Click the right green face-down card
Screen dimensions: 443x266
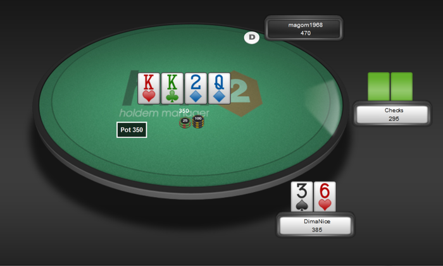[402, 87]
